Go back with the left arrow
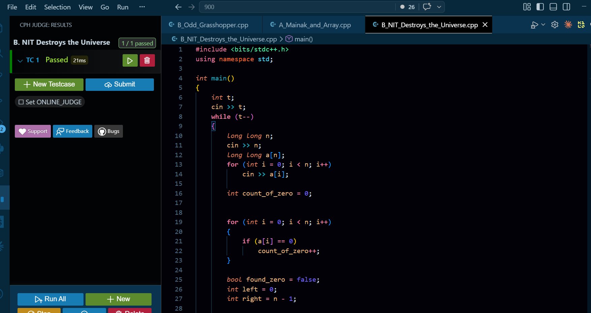The width and height of the screenshot is (591, 313). [x=178, y=7]
